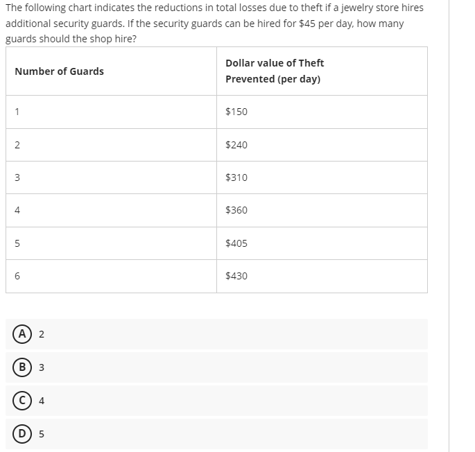Click the $360 table cell
This screenshot has height=452, width=475.
pyautogui.click(x=322, y=210)
